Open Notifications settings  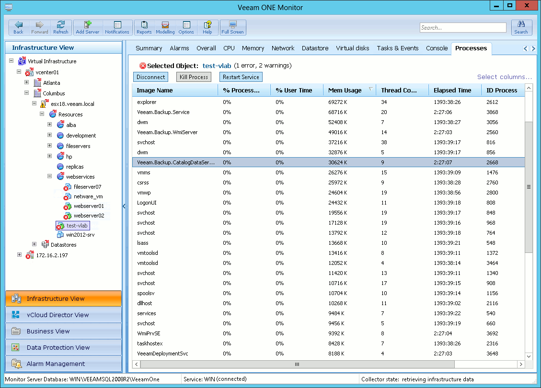click(x=117, y=27)
